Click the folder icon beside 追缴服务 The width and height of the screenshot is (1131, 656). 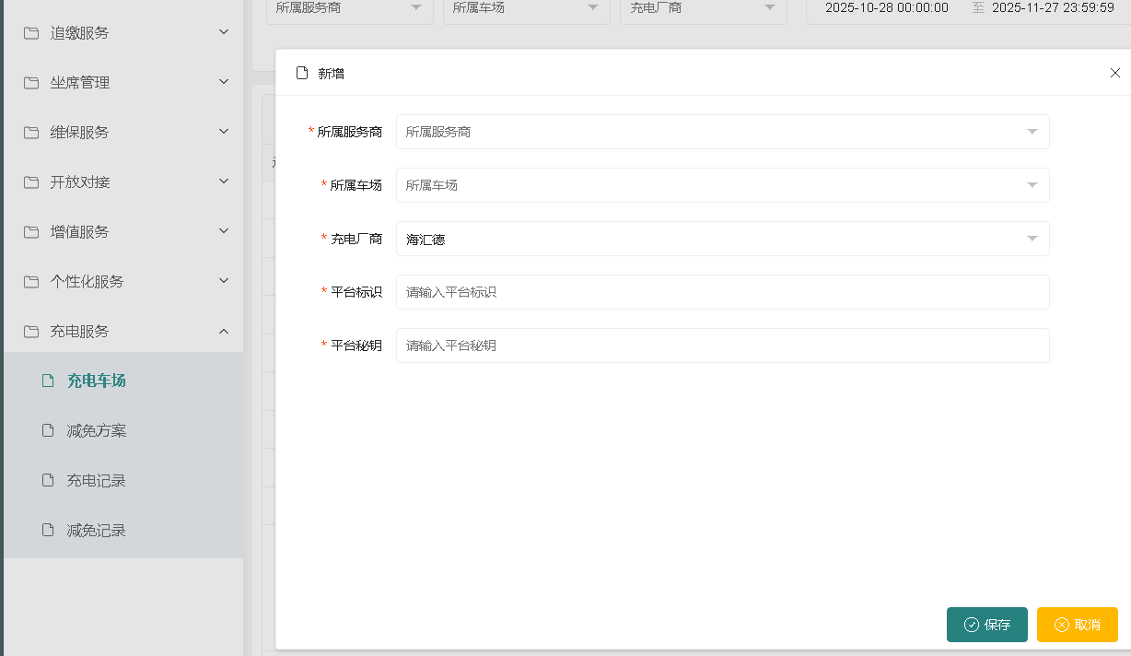coord(31,33)
